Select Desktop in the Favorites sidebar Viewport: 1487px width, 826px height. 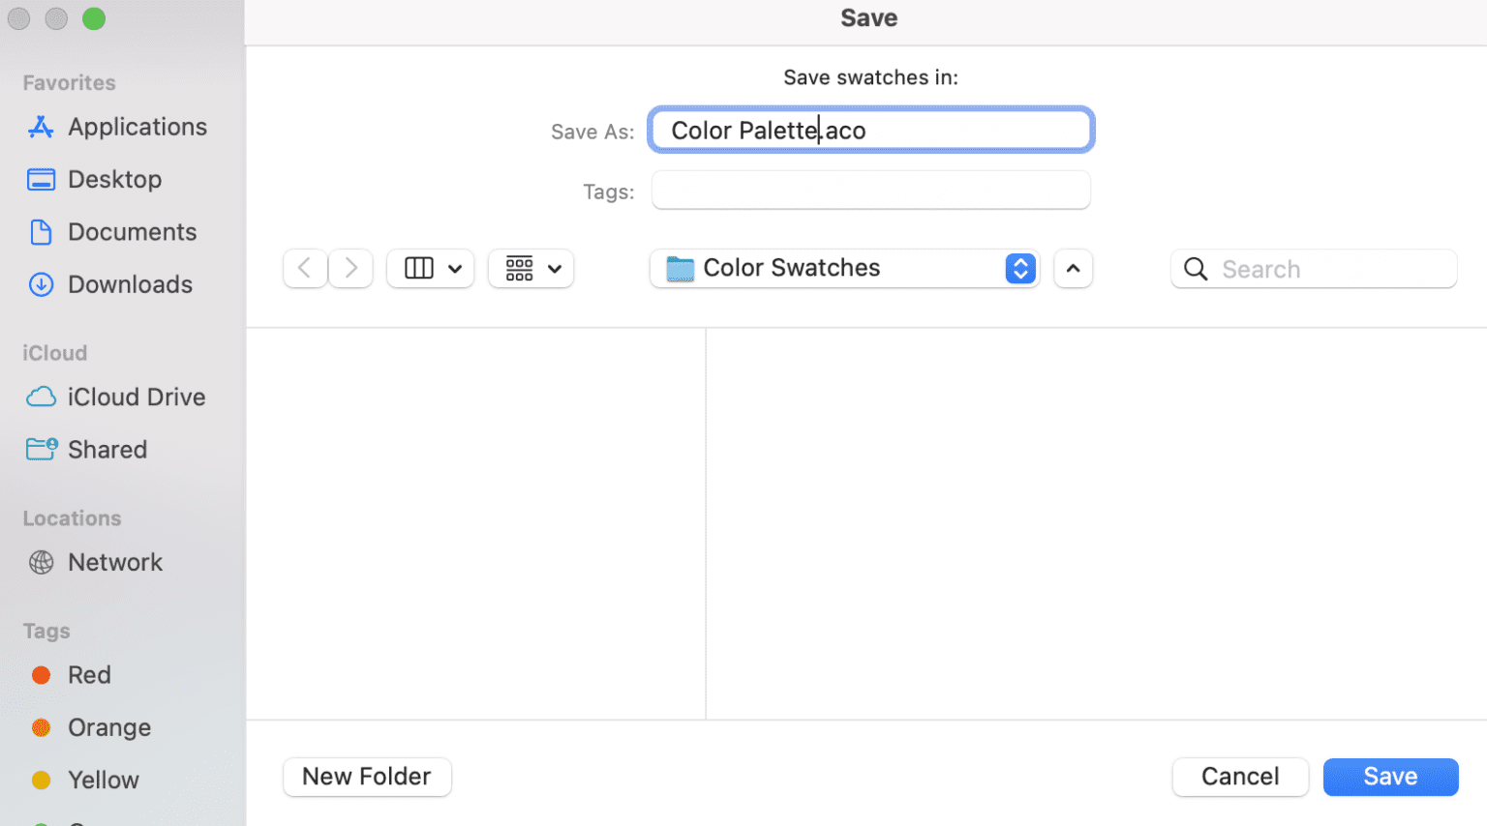pyautogui.click(x=114, y=179)
